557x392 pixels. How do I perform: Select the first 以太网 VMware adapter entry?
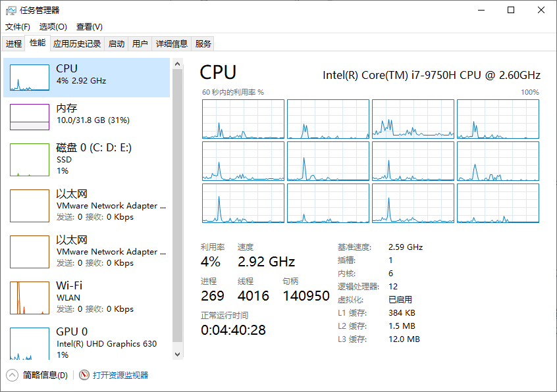(87, 205)
